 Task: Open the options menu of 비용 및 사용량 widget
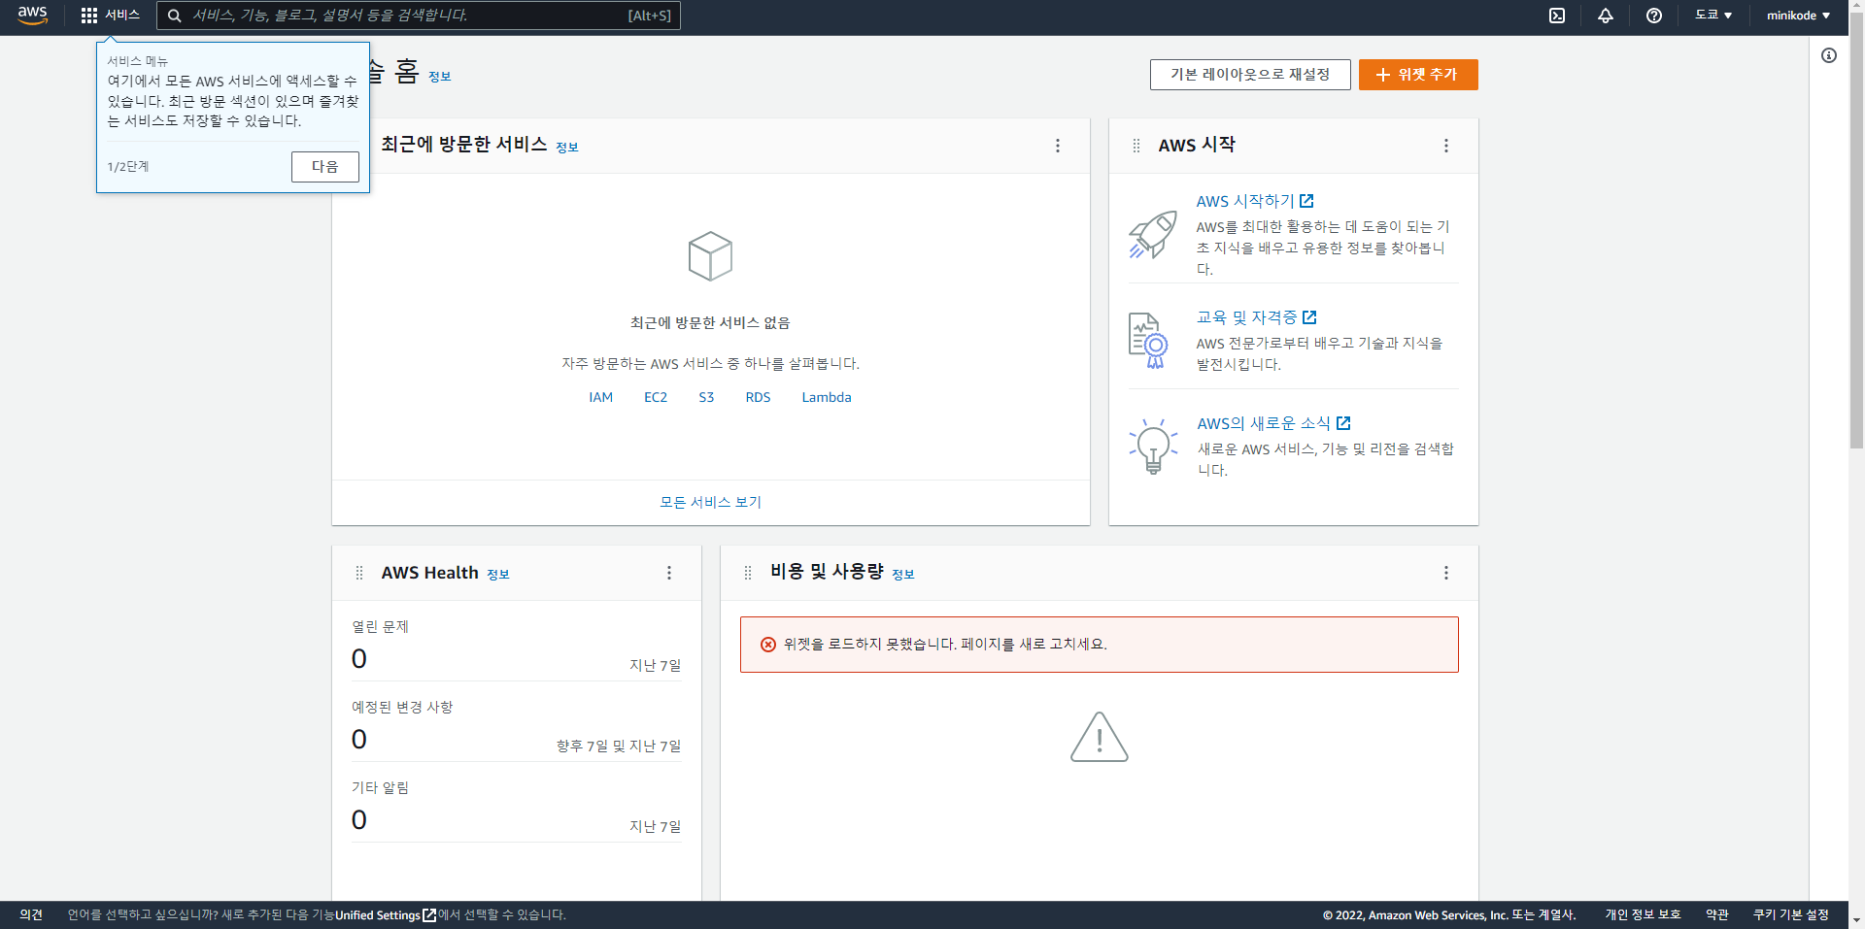(1446, 573)
